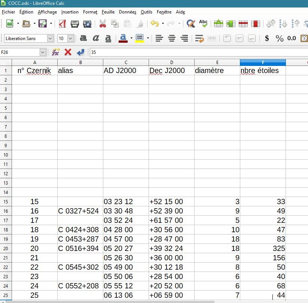Open Find and Replace tool
308x303 pixels.
pyautogui.click(x=191, y=24)
